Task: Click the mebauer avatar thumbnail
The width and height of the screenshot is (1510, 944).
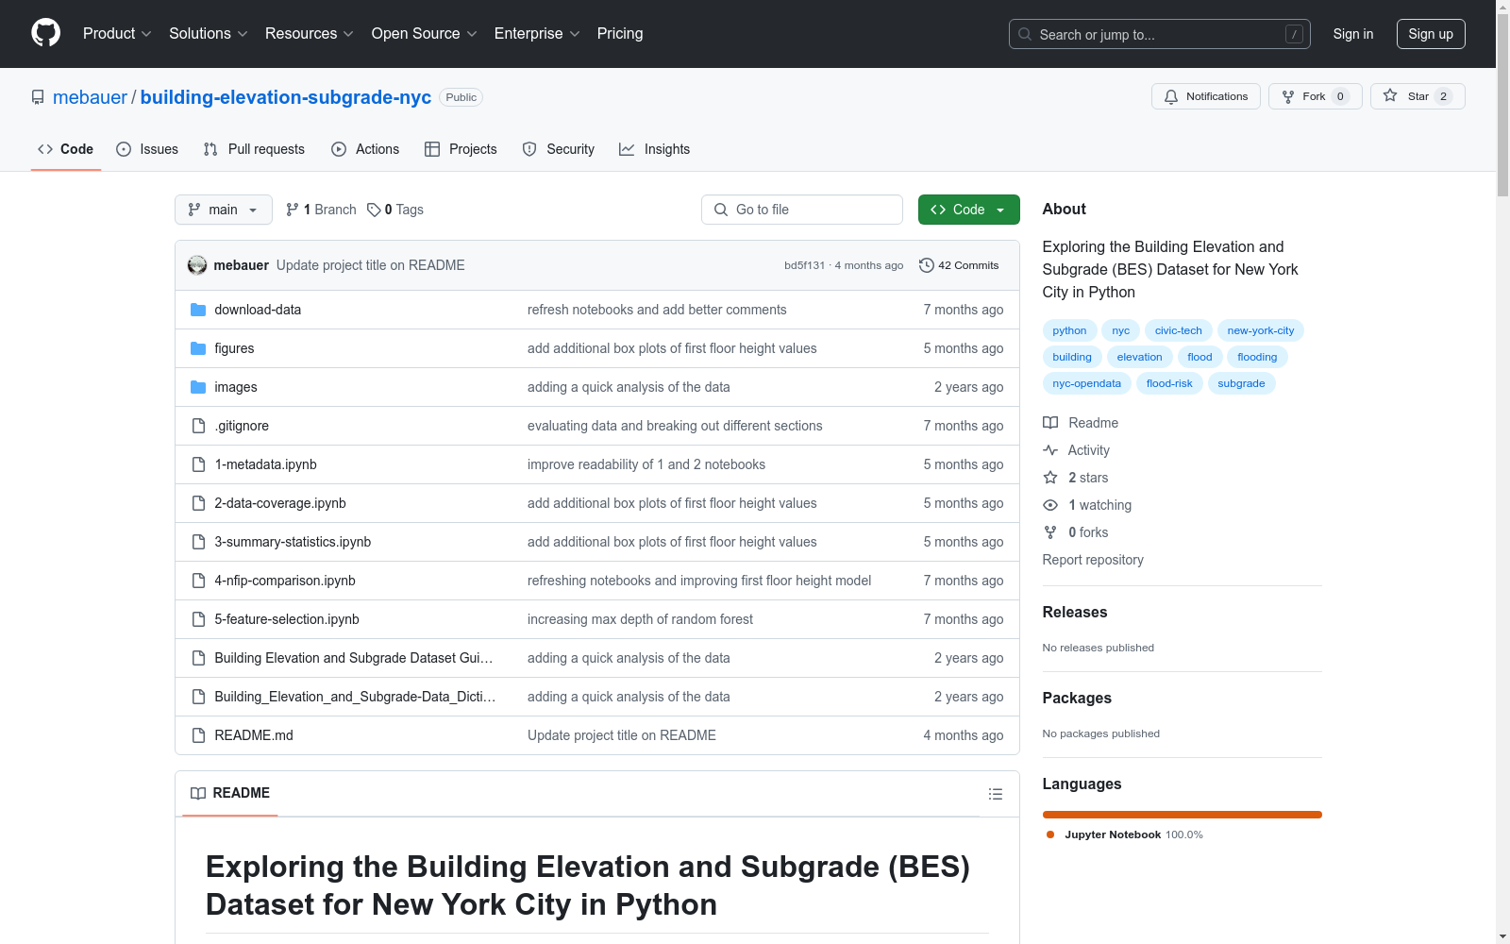Action: (197, 265)
